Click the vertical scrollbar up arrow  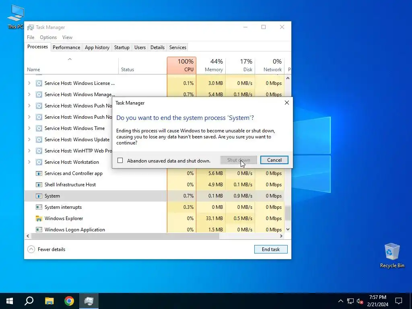click(x=288, y=78)
